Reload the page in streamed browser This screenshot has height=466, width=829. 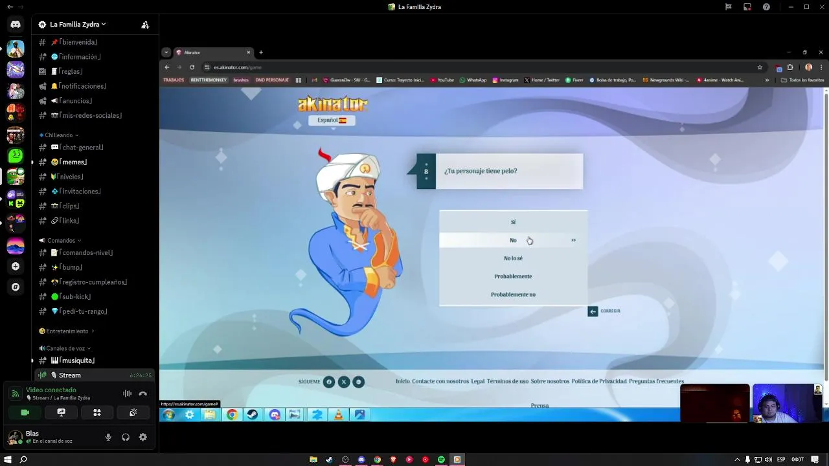point(192,67)
